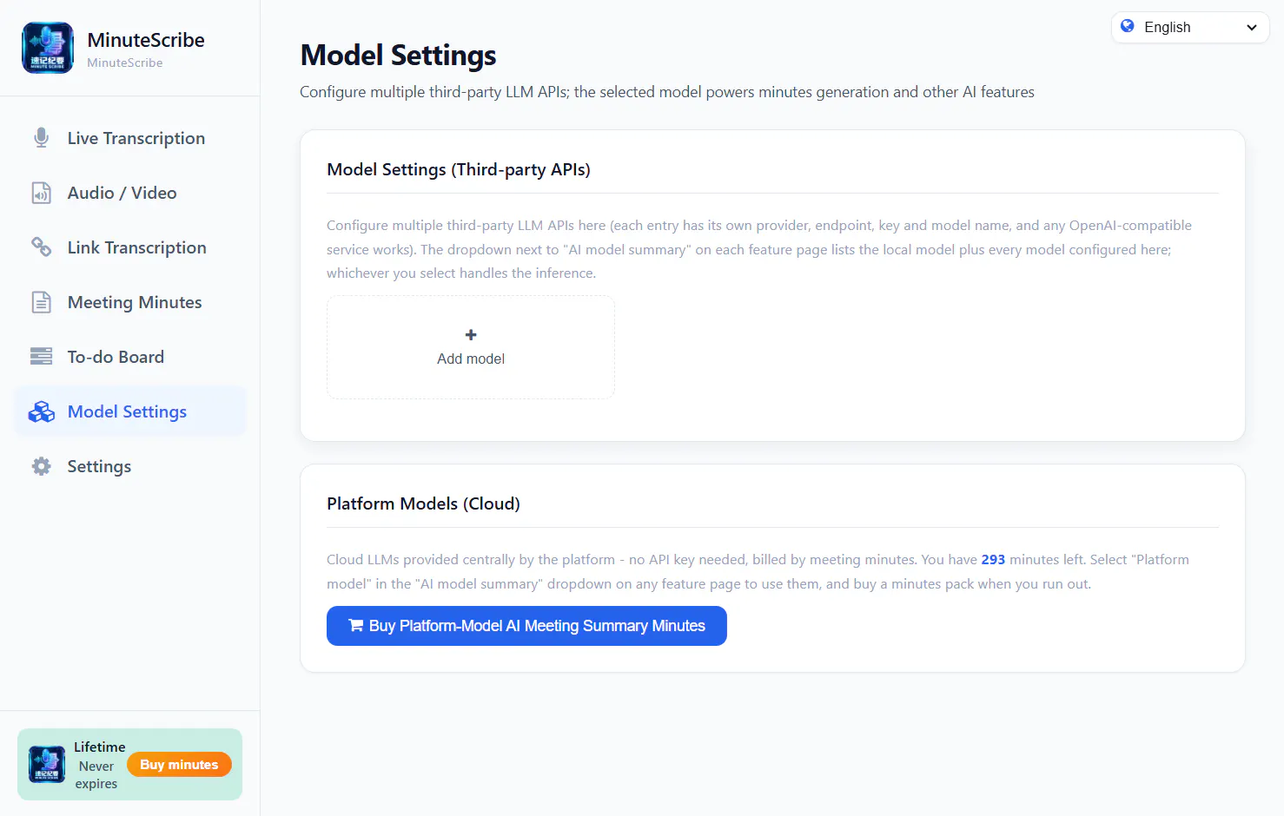Click the Lifetime plan app thumbnail
Image resolution: width=1284 pixels, height=816 pixels.
[47, 765]
